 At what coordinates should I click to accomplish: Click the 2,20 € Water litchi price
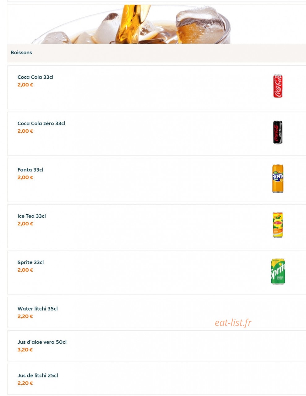(x=25, y=316)
